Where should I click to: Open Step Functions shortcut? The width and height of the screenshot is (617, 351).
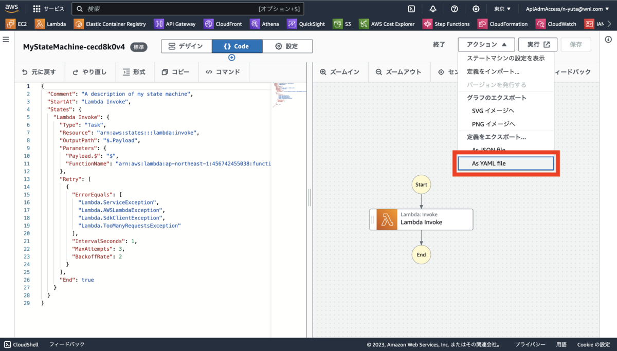point(446,24)
